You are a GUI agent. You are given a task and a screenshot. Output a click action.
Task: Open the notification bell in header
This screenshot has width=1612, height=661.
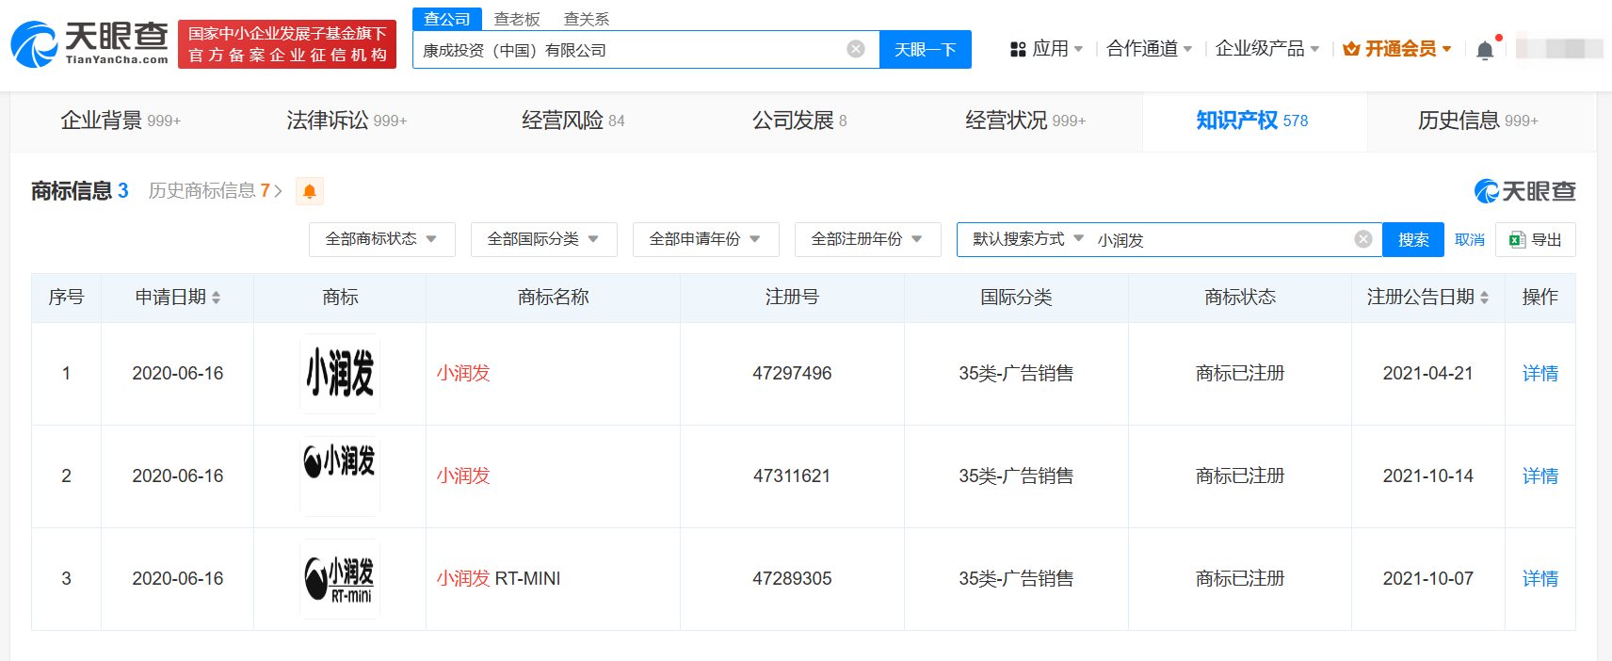pos(1485,50)
